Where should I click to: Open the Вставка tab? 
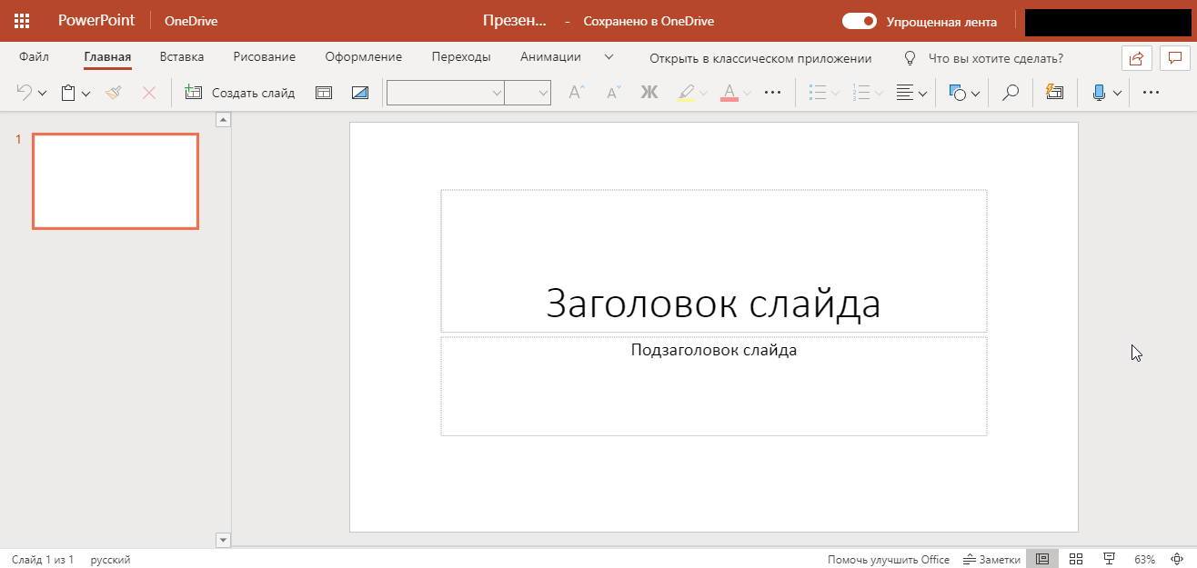181,57
